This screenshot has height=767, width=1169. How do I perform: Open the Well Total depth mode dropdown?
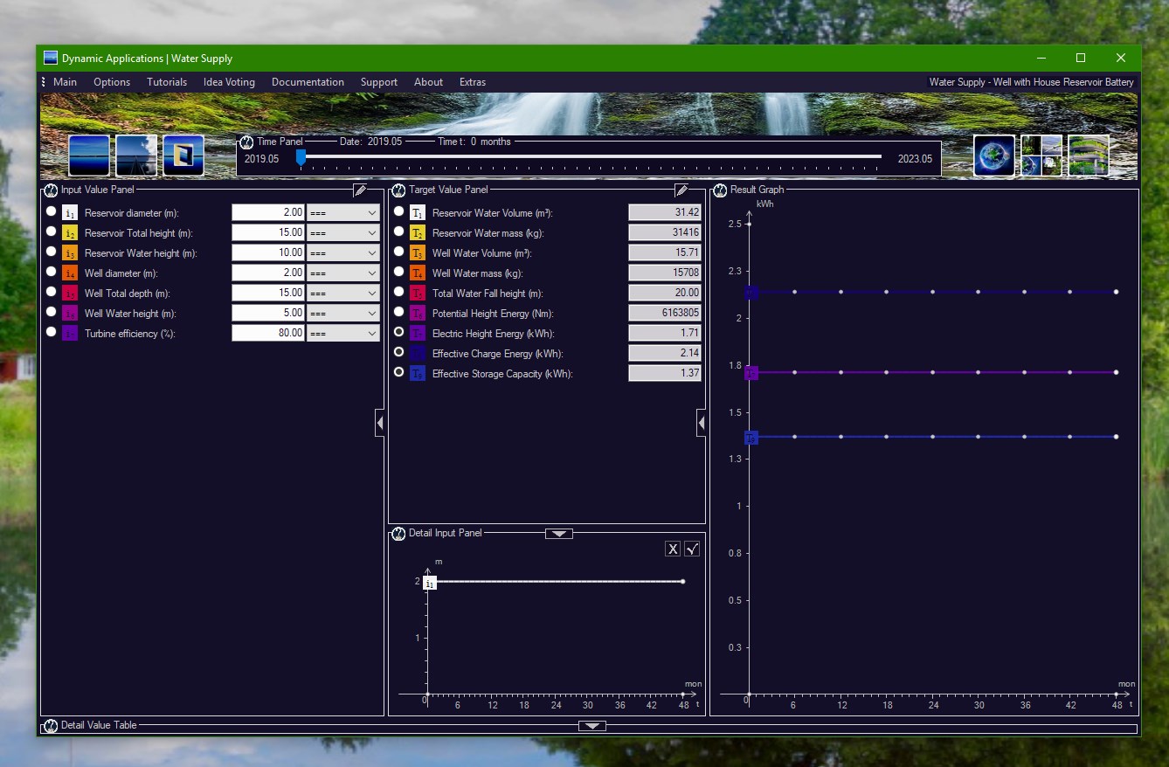[343, 293]
